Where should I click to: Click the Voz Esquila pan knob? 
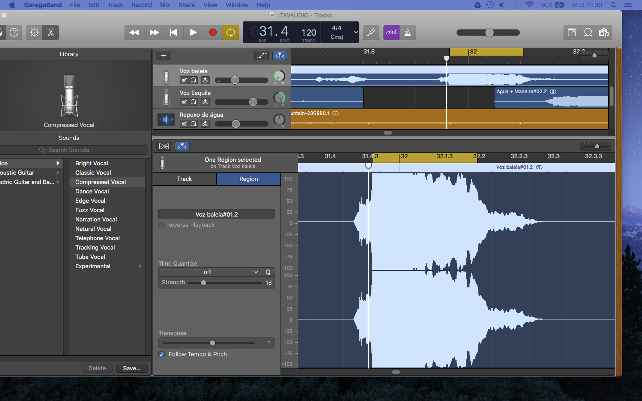[x=279, y=98]
